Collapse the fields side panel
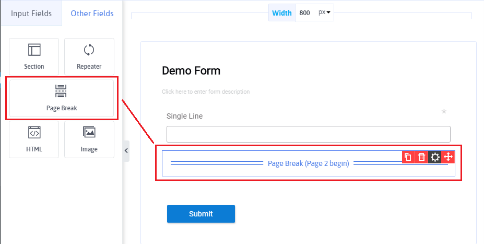Viewport: 484px width, 244px height. (126, 151)
